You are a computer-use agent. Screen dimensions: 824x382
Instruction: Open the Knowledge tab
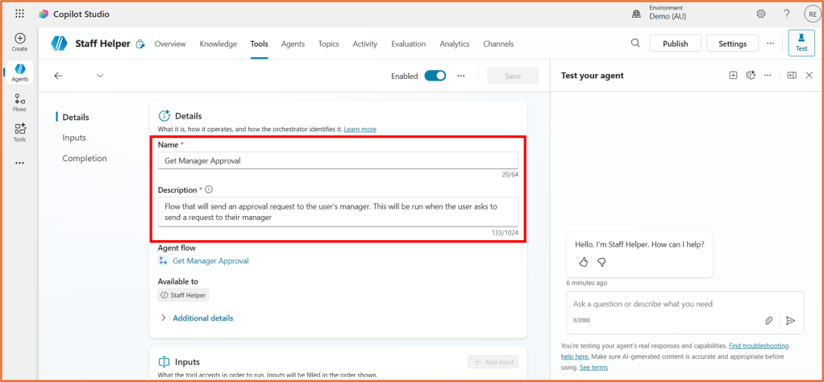(218, 44)
